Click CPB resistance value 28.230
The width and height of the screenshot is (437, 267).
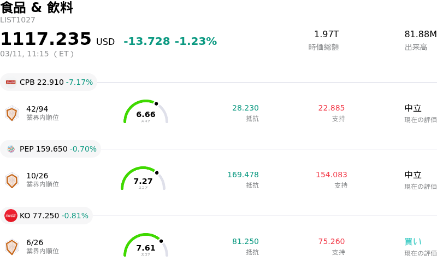click(245, 108)
